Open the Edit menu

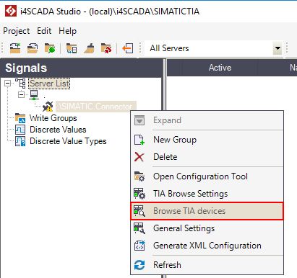pyautogui.click(x=44, y=31)
